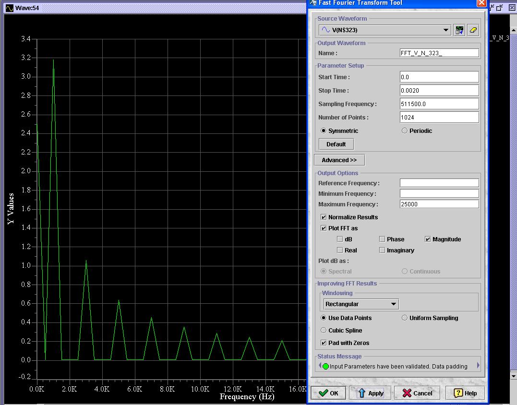Click the Default button
The height and width of the screenshot is (405, 517).
point(336,143)
